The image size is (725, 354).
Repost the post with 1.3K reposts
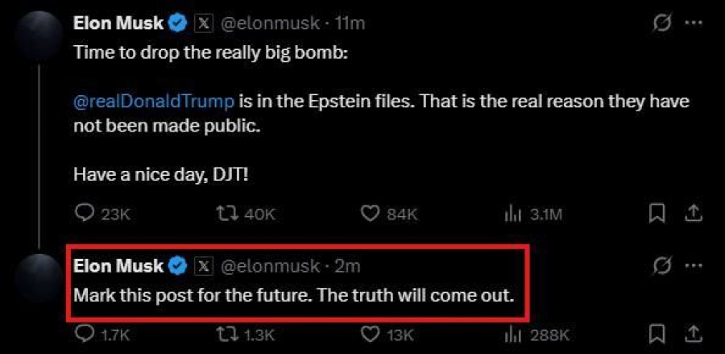(246, 335)
